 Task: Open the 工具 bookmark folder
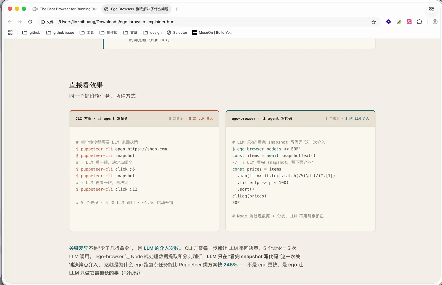click(x=87, y=33)
